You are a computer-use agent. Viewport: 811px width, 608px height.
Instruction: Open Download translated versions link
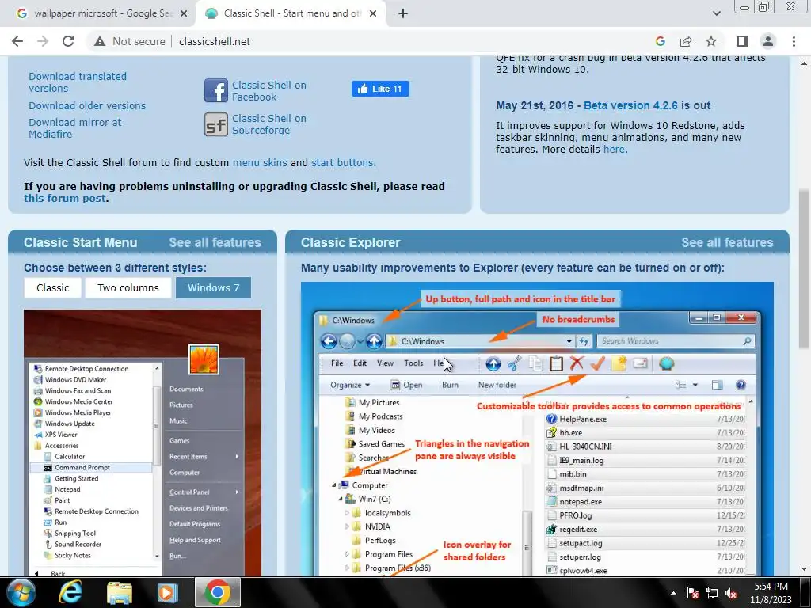tap(78, 82)
